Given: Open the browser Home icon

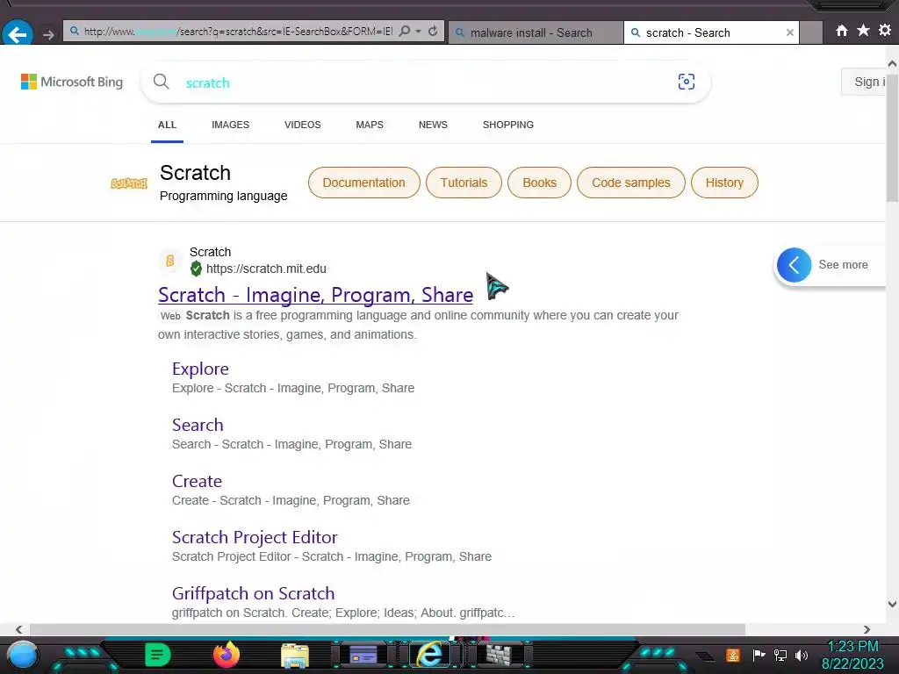Looking at the screenshot, I should (841, 31).
